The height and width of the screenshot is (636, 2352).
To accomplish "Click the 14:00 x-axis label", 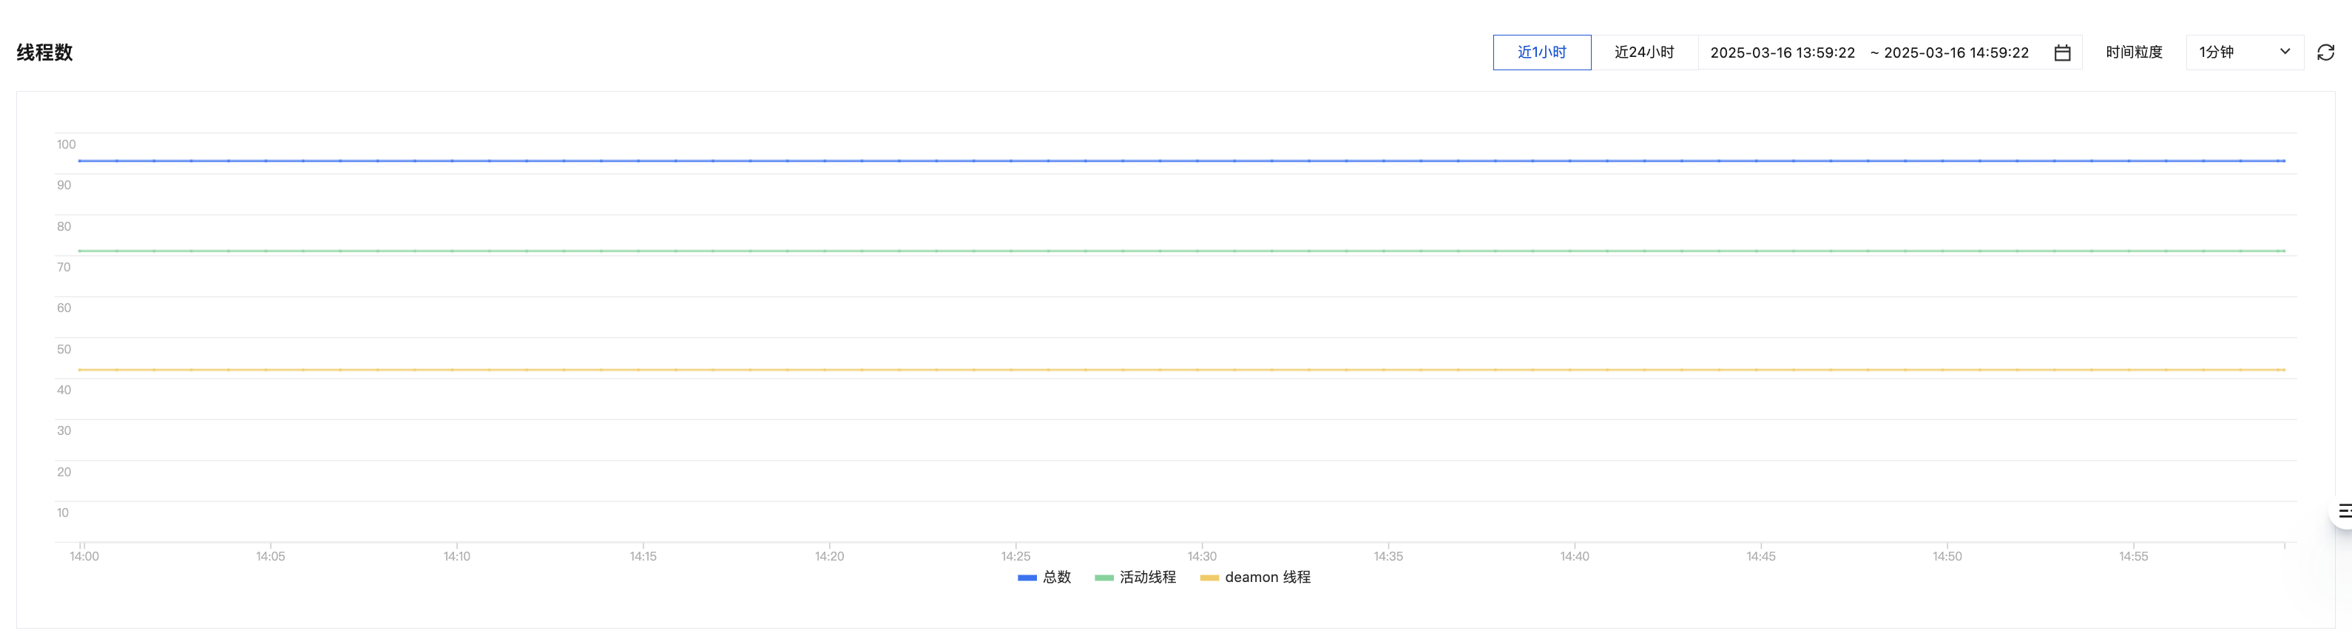I will coord(84,555).
